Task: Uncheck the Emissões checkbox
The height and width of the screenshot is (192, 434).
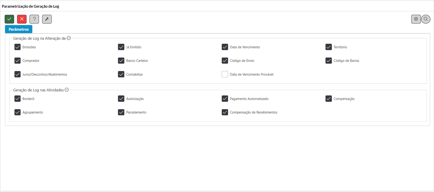Action: pyautogui.click(x=17, y=47)
